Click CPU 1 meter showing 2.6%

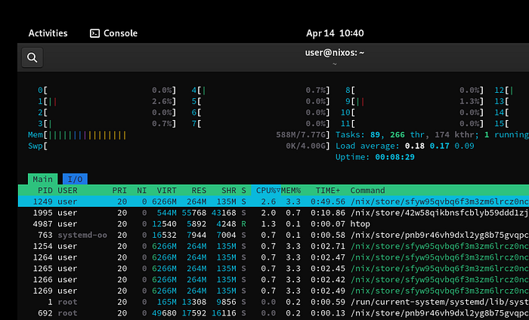[x=107, y=101]
